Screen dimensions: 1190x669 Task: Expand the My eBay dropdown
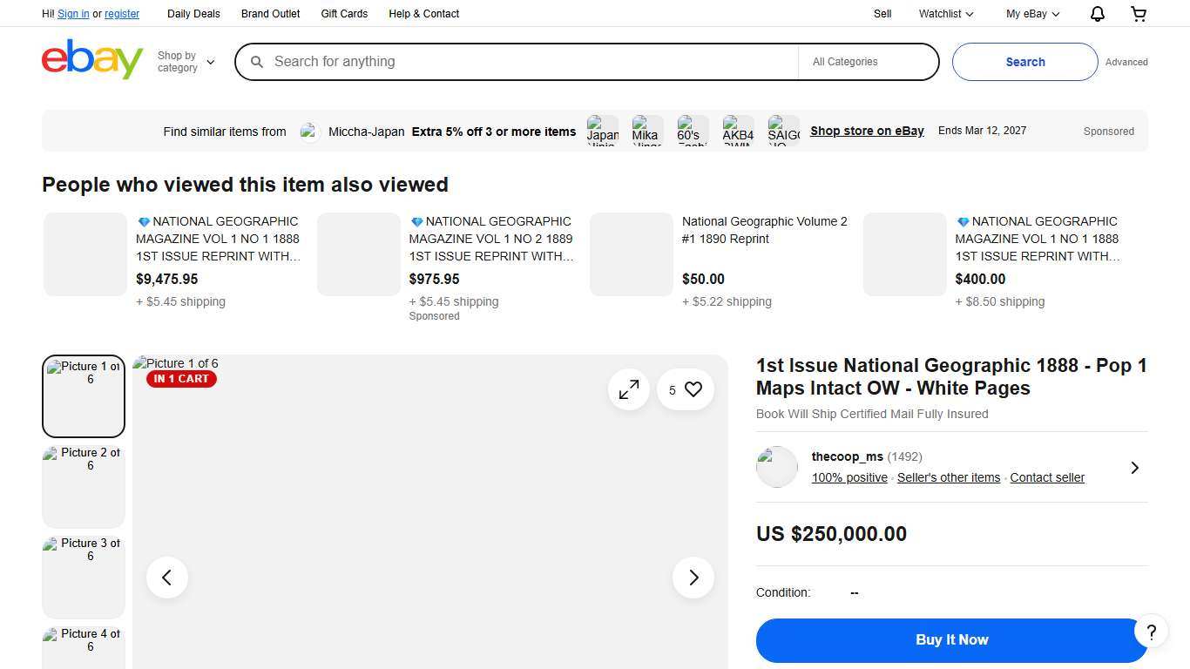point(1032,14)
